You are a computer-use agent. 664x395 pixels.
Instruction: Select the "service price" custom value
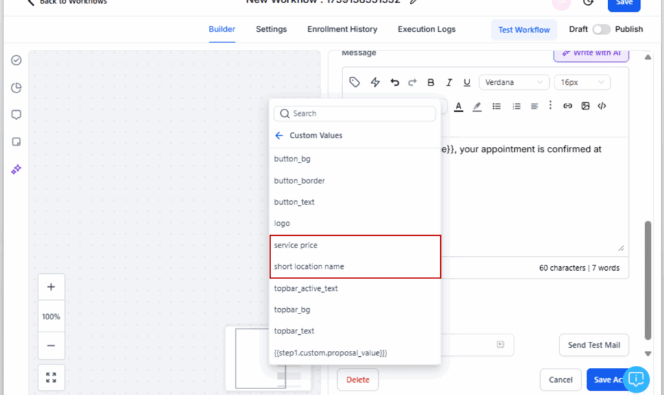point(296,245)
